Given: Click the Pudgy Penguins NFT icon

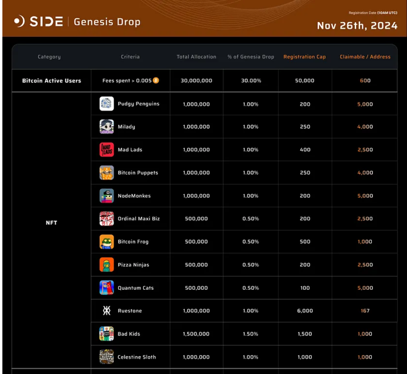Looking at the screenshot, I should [107, 104].
